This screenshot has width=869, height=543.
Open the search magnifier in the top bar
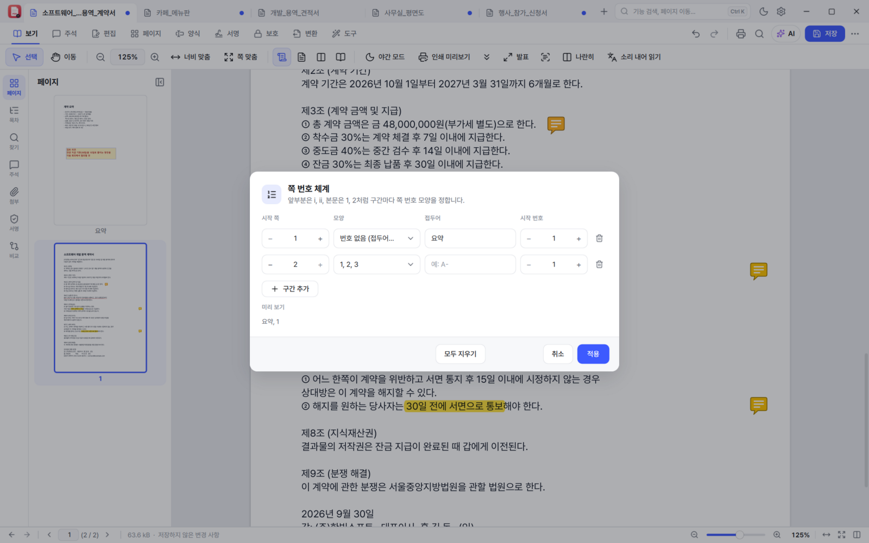click(x=759, y=34)
